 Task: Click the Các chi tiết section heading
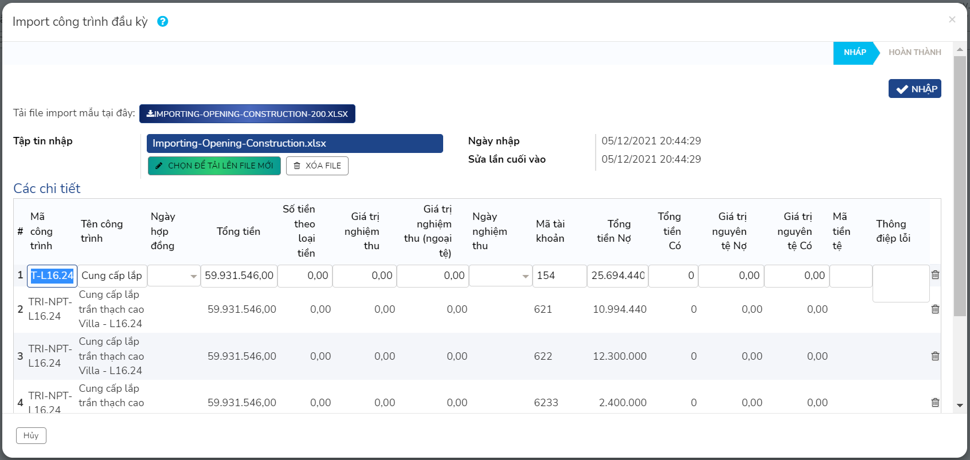(x=47, y=188)
